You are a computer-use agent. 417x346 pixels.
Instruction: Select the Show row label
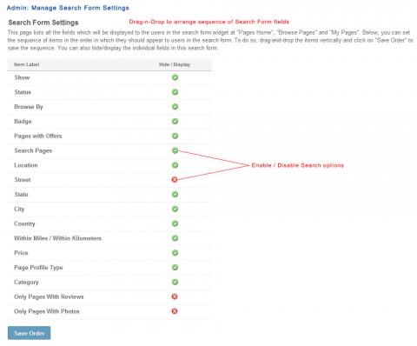coord(22,77)
